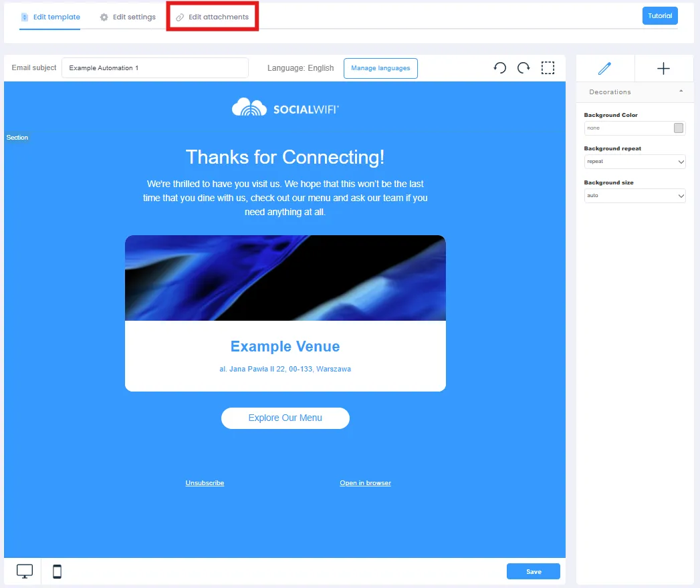Viewport: 700px width, 588px height.
Task: Click the Email subject input field
Action: (x=155, y=67)
